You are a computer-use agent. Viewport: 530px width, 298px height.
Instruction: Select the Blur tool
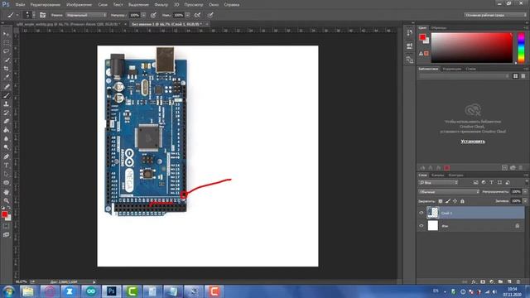coord(6,139)
